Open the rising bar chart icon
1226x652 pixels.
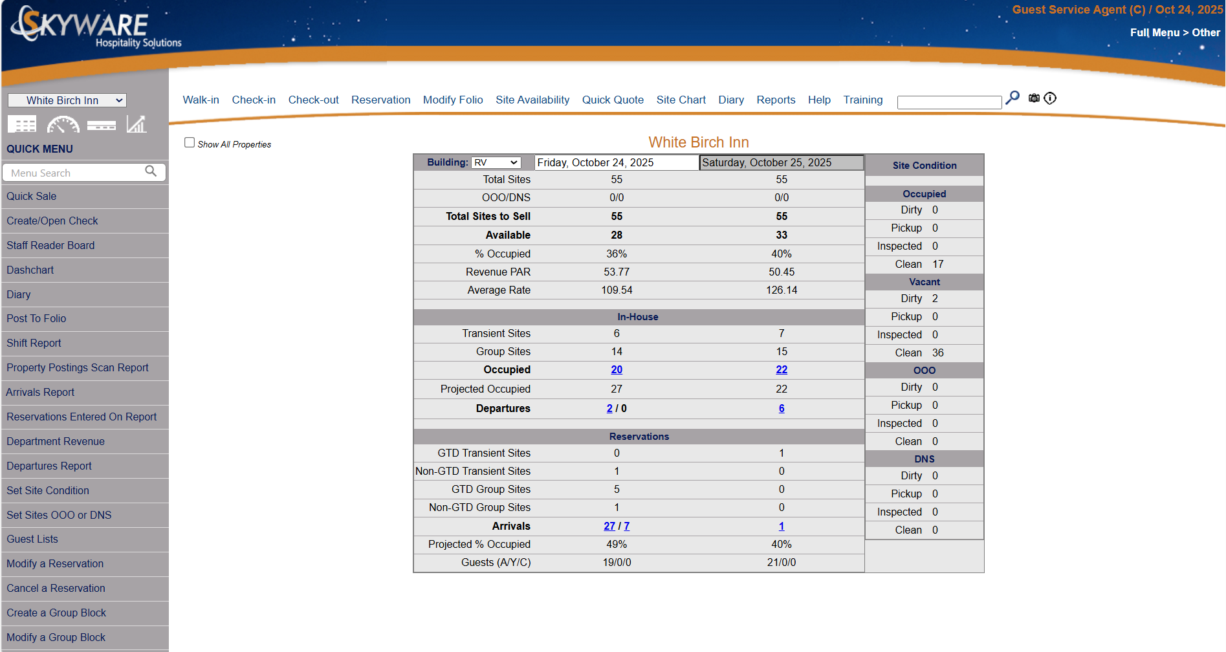[x=136, y=124]
